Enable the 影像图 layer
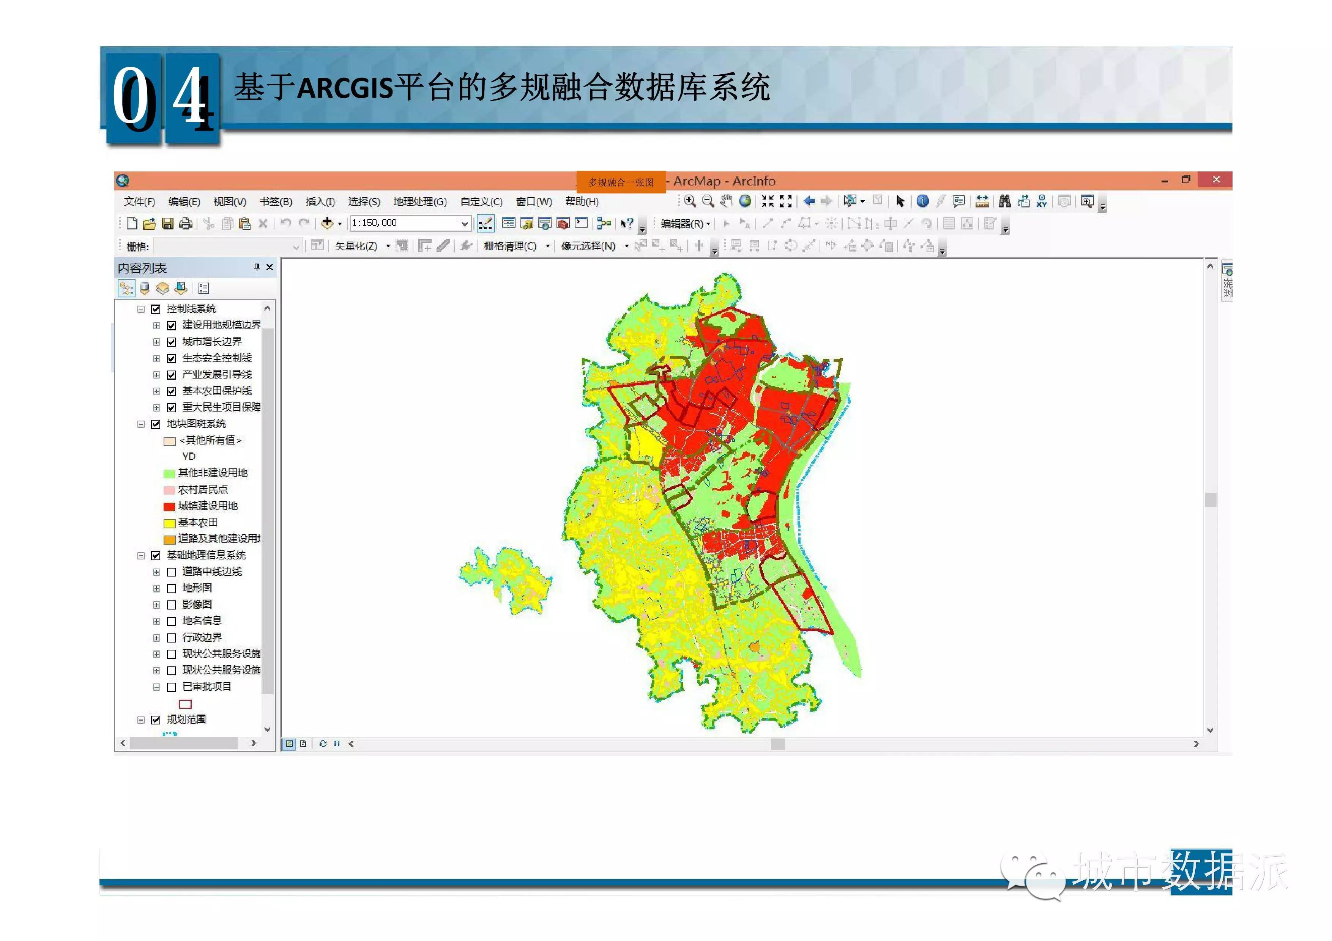The height and width of the screenshot is (941, 1332). point(171,605)
